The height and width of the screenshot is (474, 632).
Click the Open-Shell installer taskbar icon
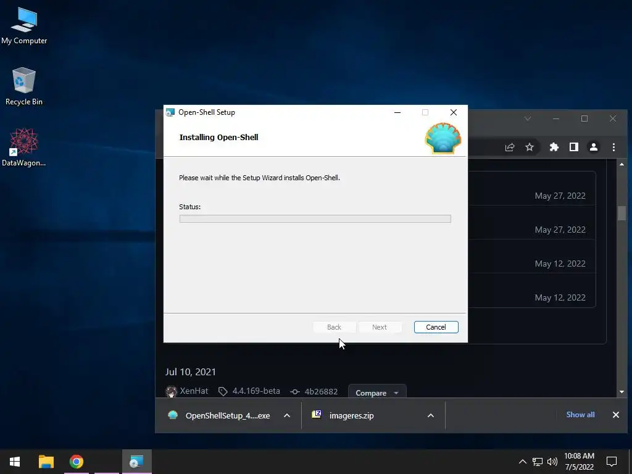click(137, 462)
